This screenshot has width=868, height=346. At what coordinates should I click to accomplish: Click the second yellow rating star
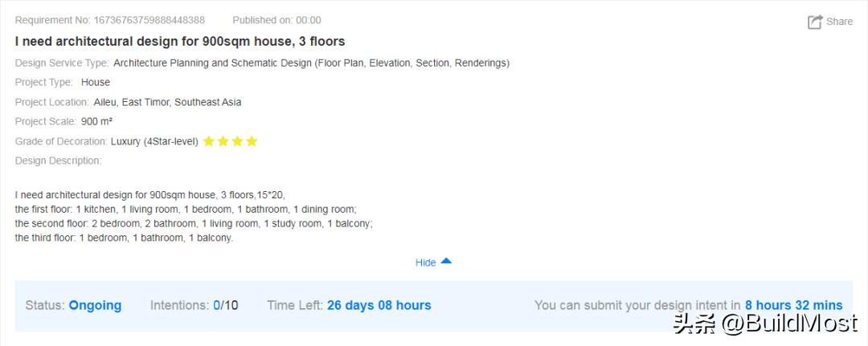coord(223,141)
